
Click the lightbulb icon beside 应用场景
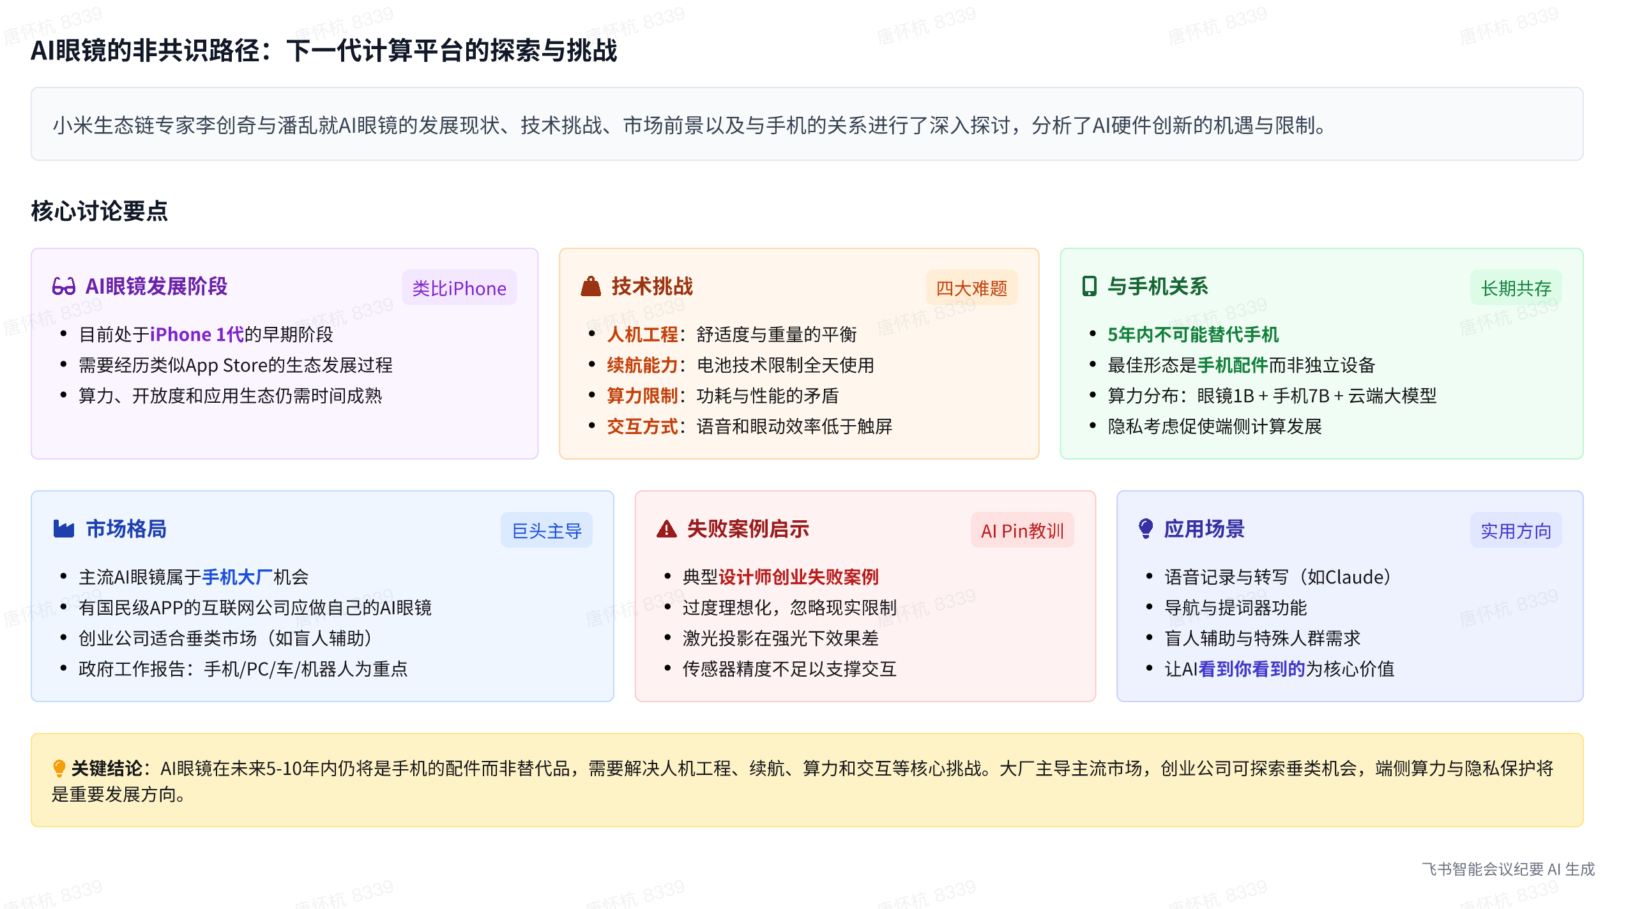pos(1146,528)
